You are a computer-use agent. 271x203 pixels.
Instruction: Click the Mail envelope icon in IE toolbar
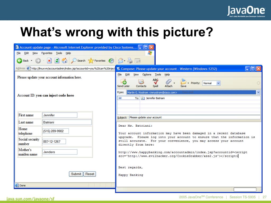coord(121,61)
